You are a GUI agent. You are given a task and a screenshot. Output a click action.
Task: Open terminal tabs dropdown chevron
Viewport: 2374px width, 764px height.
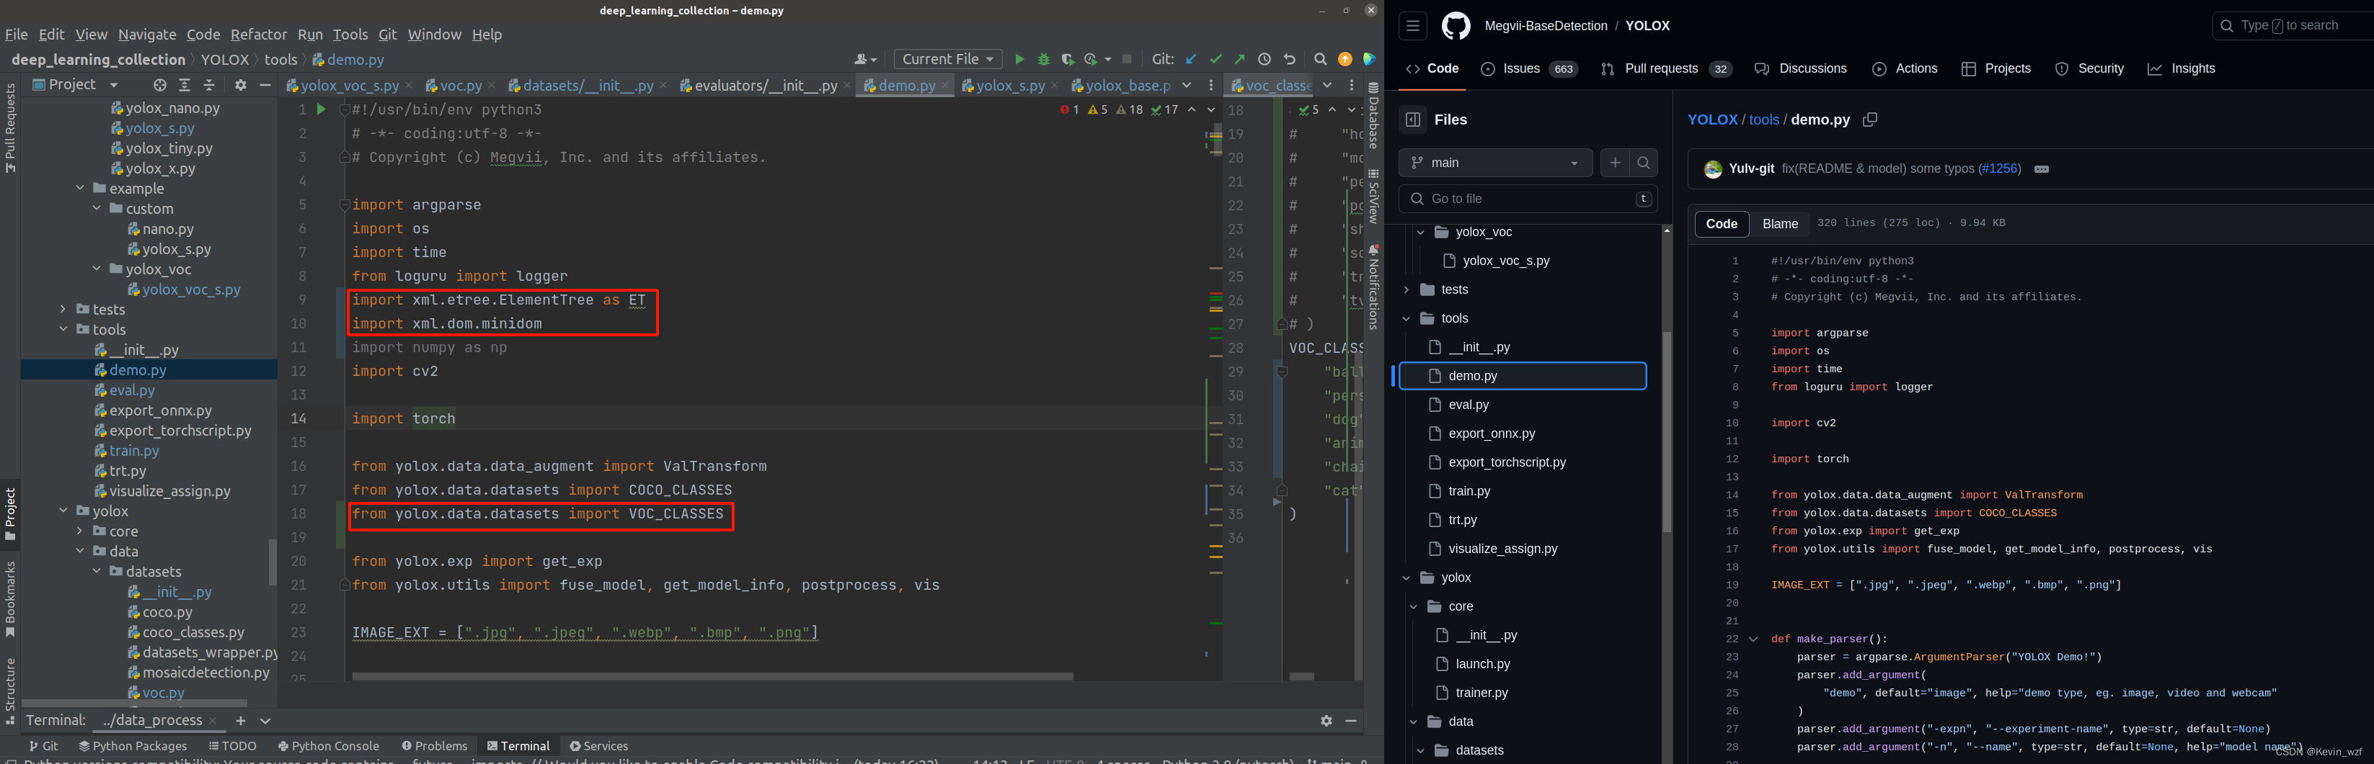[265, 721]
